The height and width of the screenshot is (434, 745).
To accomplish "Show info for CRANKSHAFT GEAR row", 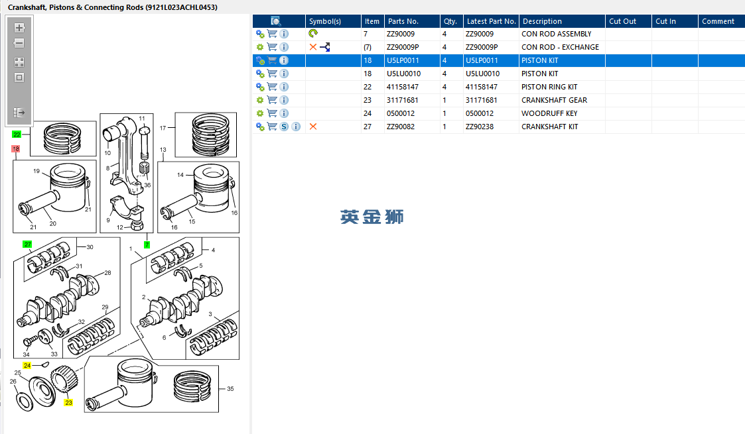I will pyautogui.click(x=284, y=100).
